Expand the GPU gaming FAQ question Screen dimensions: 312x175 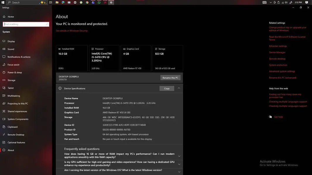point(179,164)
